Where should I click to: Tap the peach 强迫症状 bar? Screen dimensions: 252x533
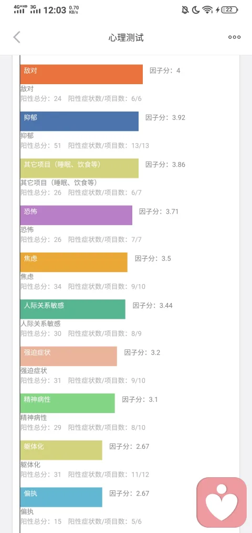pos(68,356)
